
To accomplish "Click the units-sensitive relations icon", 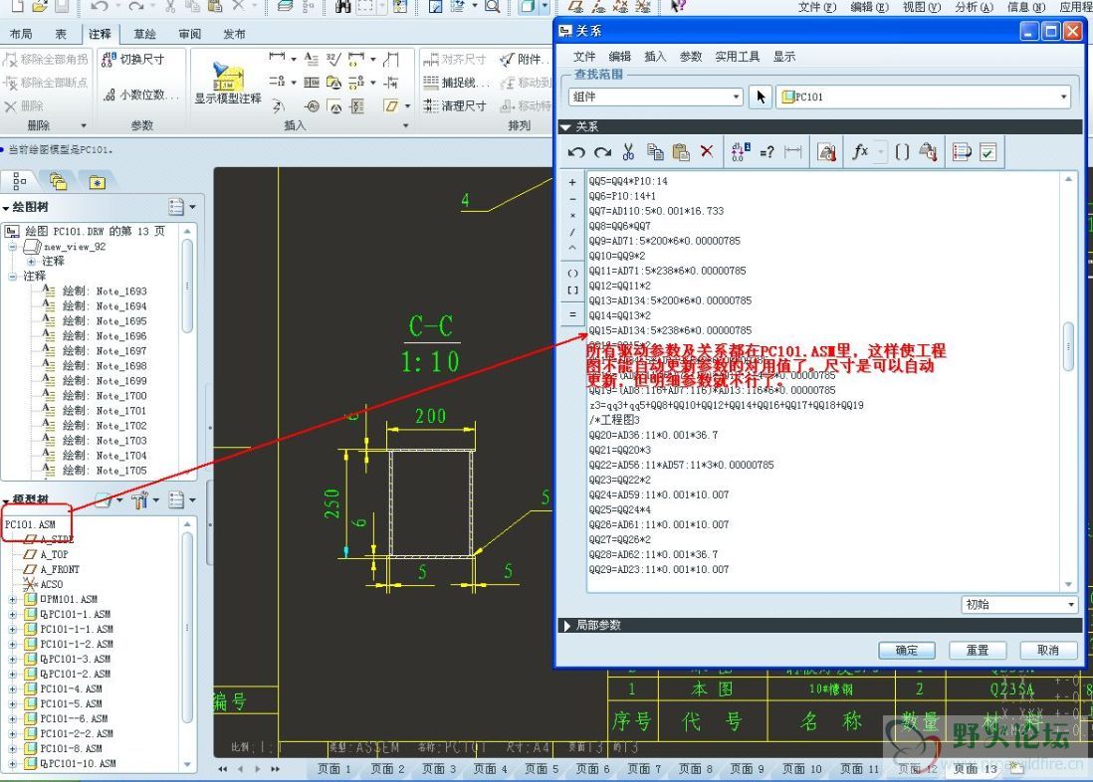I will [827, 152].
